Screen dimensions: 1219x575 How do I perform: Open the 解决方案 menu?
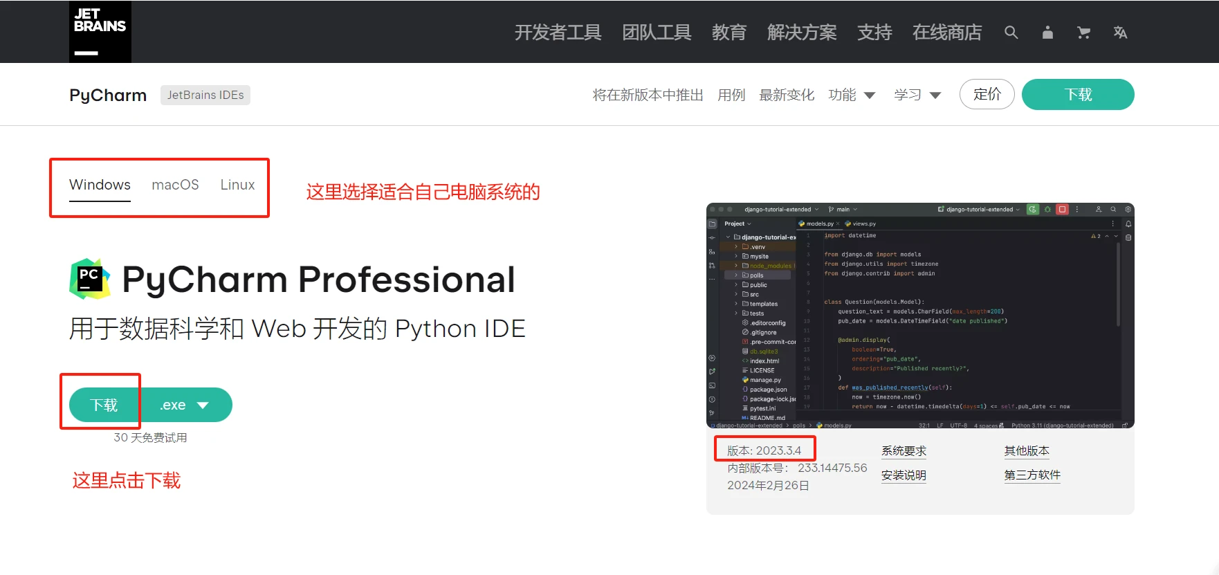pyautogui.click(x=802, y=33)
